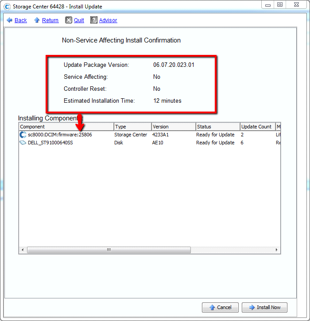Minimize the Install Update window
The width and height of the screenshot is (310, 321).
268,5
